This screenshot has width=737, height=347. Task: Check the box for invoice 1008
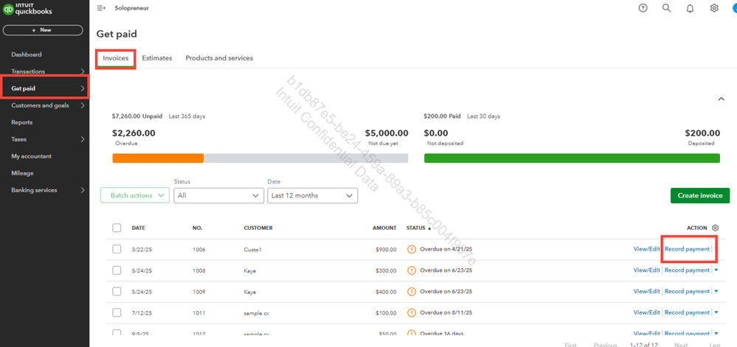click(x=117, y=270)
